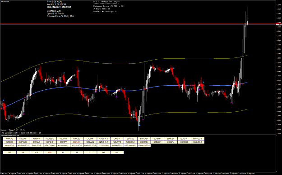Image resolution: width=282 pixels, height=175 pixels.
Task: Select the USDCAD symbol button
Action: coord(144,142)
